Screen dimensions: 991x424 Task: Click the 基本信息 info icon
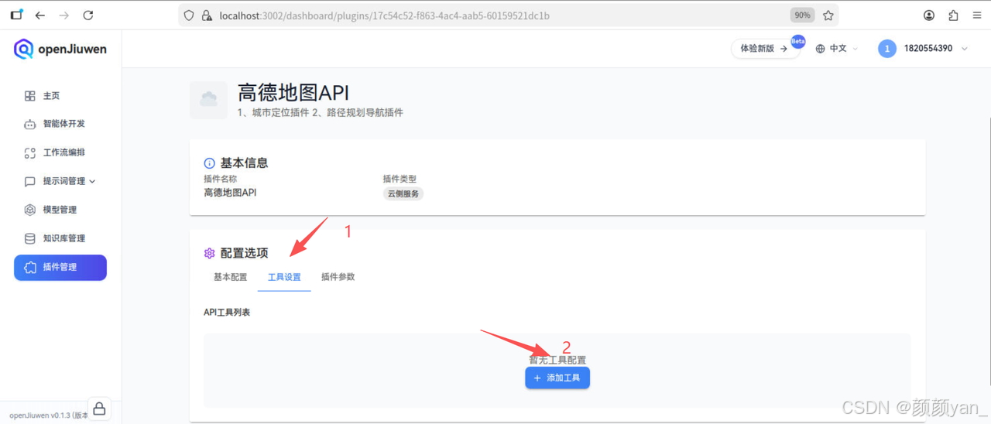coord(209,163)
